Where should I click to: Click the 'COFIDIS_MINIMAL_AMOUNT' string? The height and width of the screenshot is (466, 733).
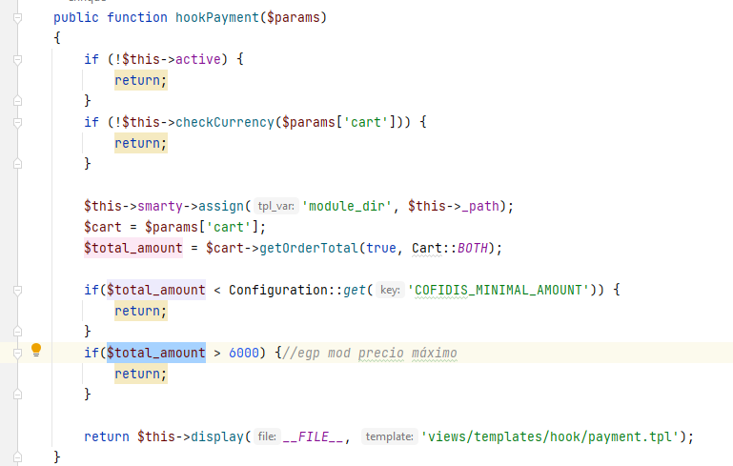[499, 291]
